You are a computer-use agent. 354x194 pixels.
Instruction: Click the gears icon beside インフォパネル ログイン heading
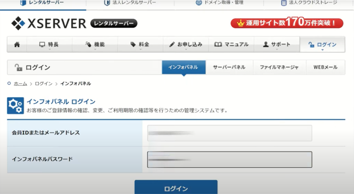coord(15,105)
